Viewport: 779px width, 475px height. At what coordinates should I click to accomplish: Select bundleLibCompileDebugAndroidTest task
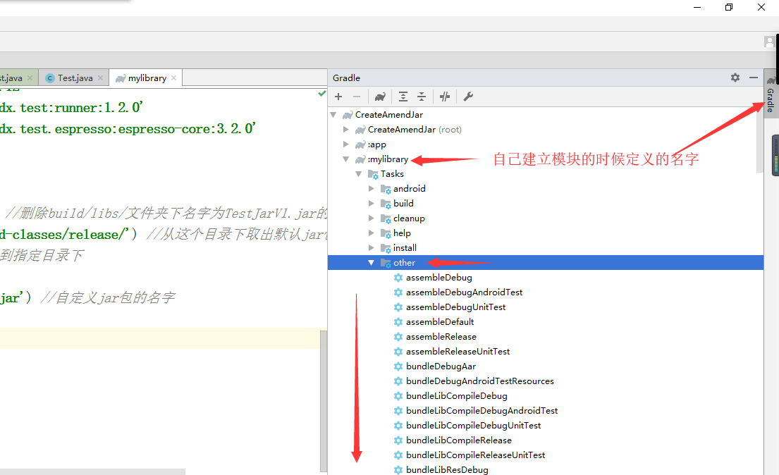pyautogui.click(x=482, y=411)
